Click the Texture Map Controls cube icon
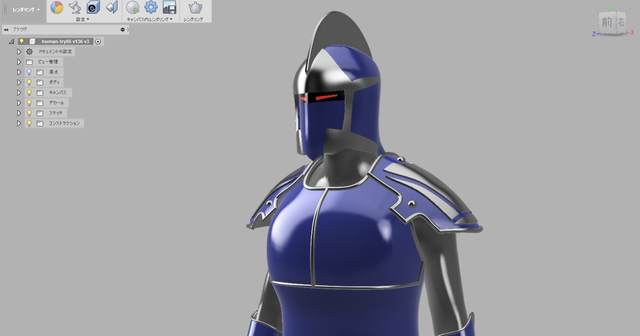This screenshot has height=336, width=640. (x=92, y=7)
